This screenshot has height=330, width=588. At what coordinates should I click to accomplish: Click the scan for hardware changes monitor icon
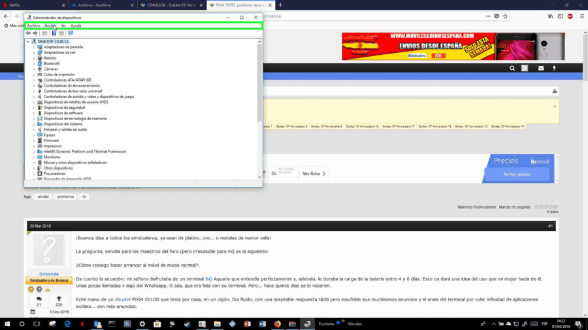(x=71, y=33)
